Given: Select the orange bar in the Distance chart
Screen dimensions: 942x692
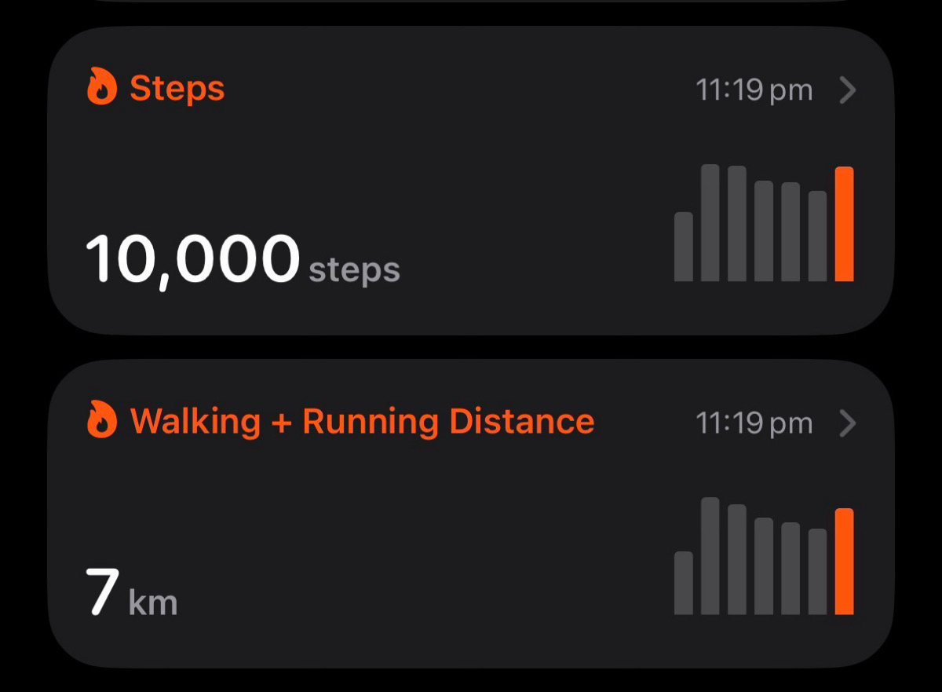Looking at the screenshot, I should (845, 562).
